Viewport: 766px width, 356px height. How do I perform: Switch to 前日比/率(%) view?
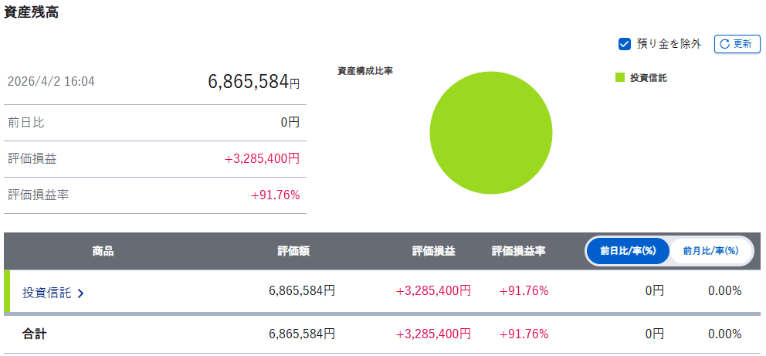(627, 251)
